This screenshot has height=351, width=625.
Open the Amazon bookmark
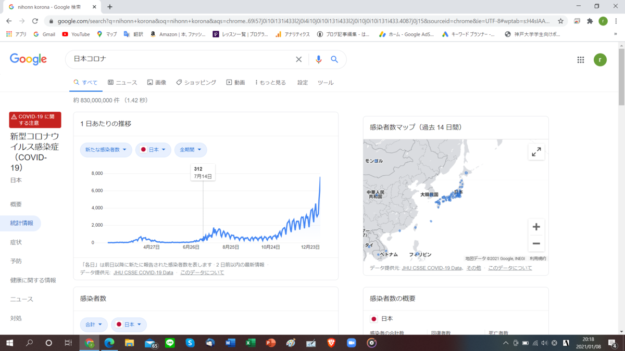179,34
